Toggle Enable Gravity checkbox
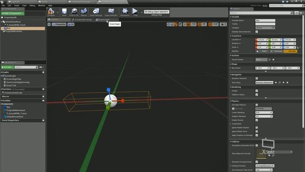Screen dimensions: 305x172 [x=256, y=120]
